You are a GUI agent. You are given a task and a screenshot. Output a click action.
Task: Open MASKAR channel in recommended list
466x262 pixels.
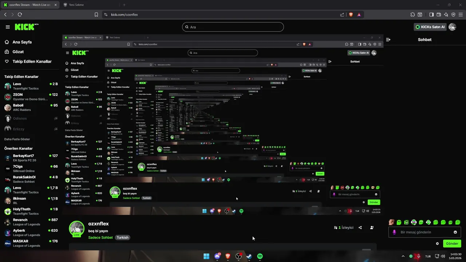(31, 243)
